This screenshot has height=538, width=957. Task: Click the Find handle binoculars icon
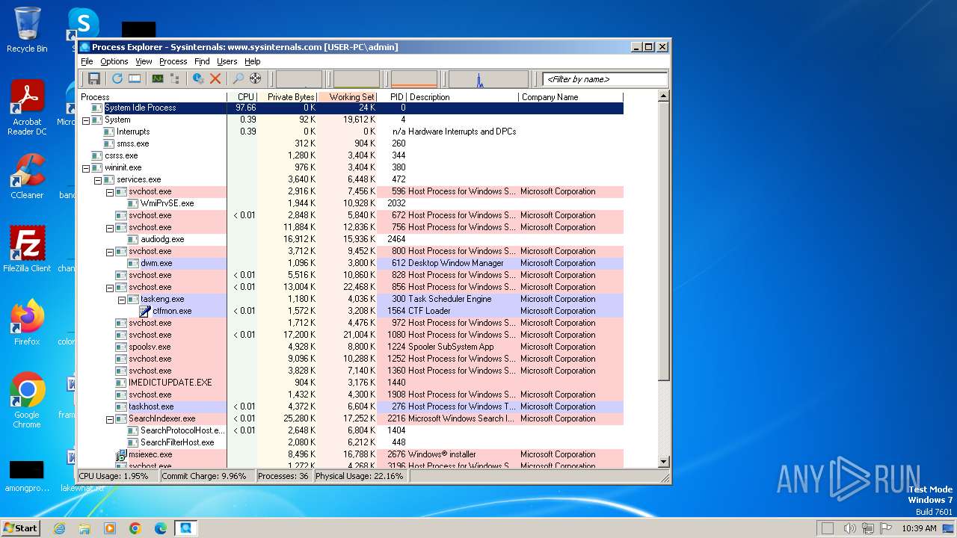[x=239, y=78]
